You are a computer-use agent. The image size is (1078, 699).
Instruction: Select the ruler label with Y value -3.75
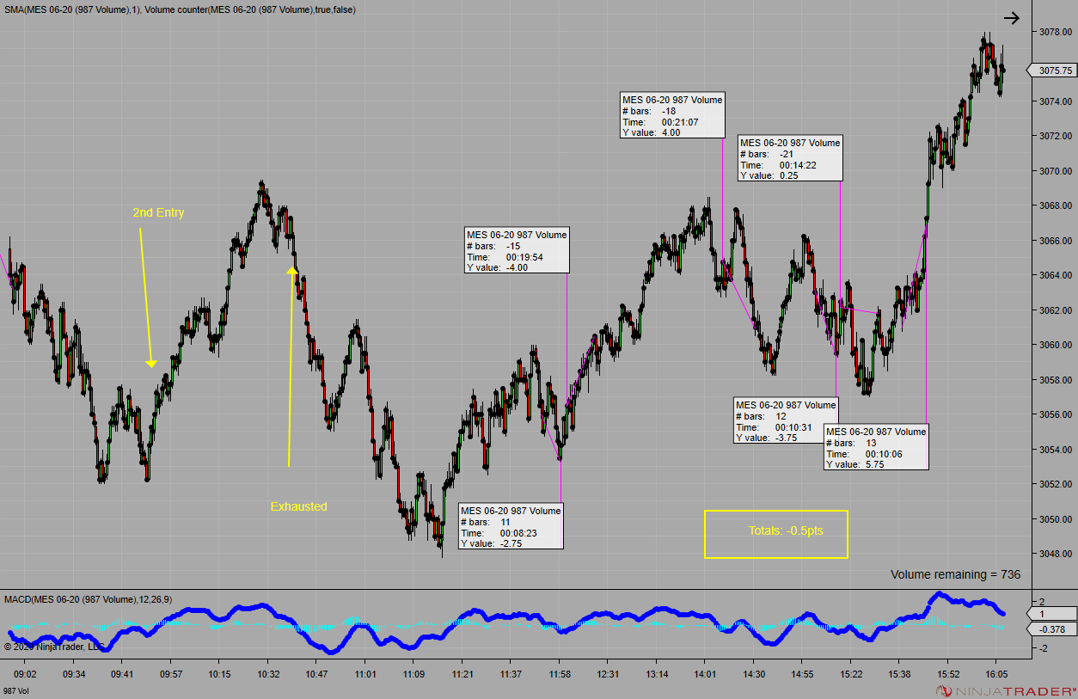[786, 421]
